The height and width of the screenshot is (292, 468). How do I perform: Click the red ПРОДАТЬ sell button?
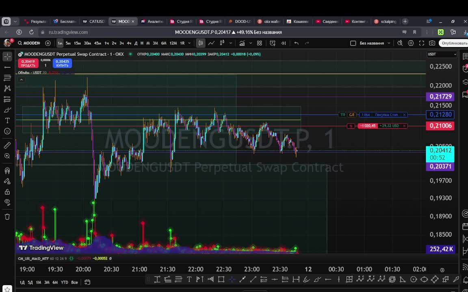[28, 63]
